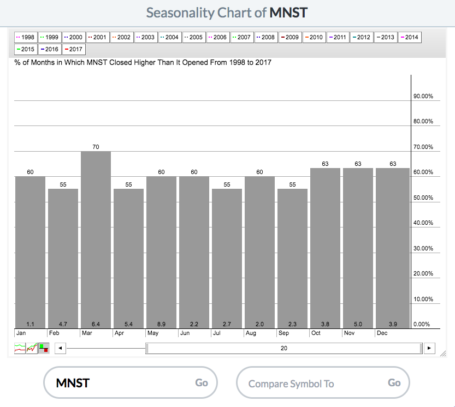Image resolution: width=455 pixels, height=407 pixels.
Task: Toggle the 2009 year legend
Action: pyautogui.click(x=289, y=37)
